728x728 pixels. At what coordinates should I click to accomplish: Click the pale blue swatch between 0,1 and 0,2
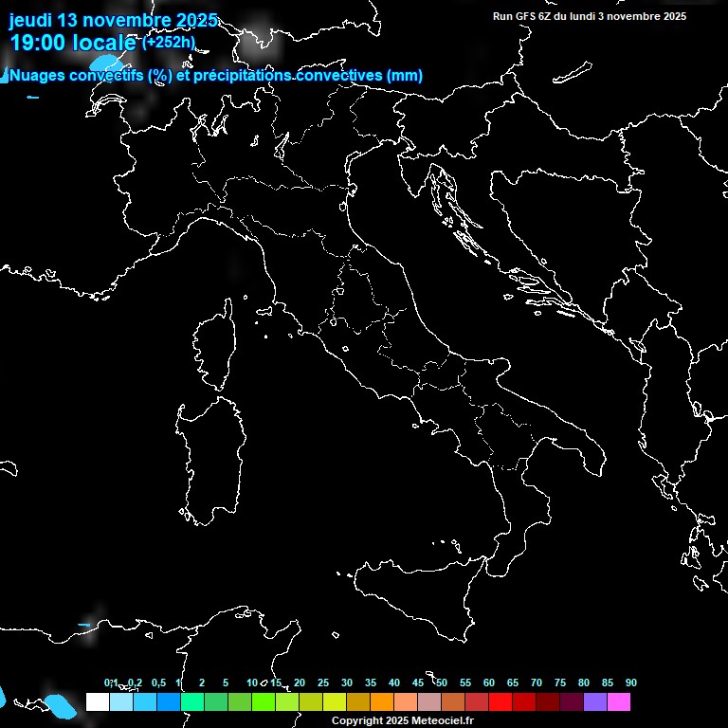[121, 701]
